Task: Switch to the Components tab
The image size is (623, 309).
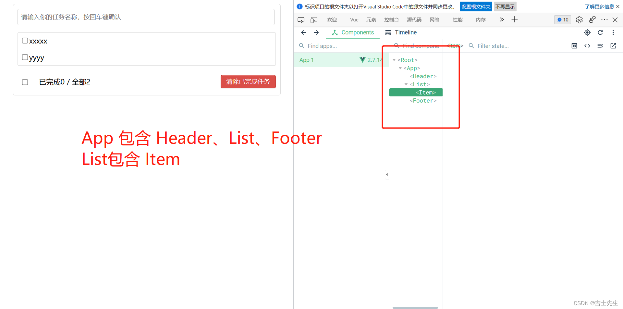Action: [x=353, y=32]
